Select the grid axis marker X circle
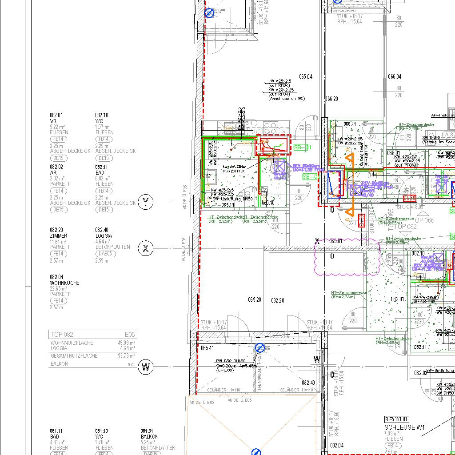This screenshot has width=455, height=455. tap(146, 248)
